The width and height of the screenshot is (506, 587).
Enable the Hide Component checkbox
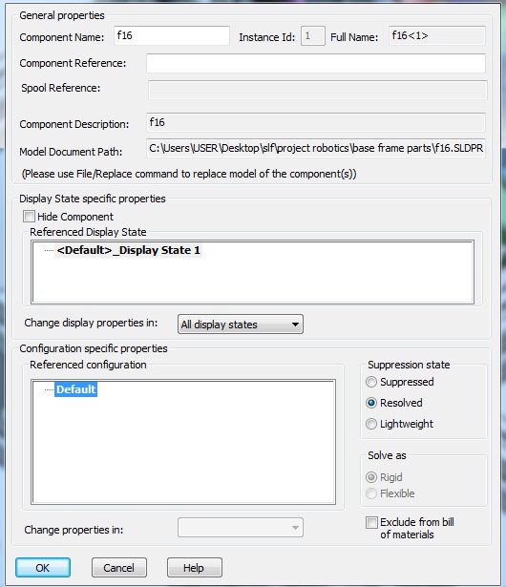[29, 217]
